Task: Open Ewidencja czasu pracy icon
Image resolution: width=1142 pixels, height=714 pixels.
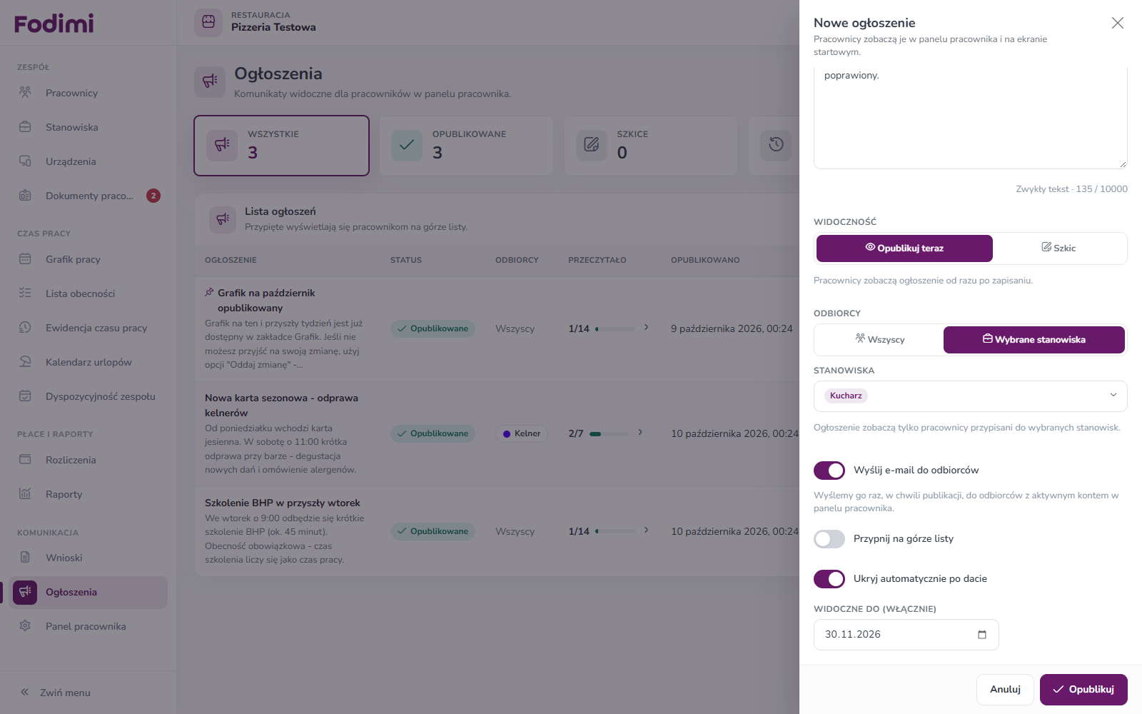Action: coord(25,328)
